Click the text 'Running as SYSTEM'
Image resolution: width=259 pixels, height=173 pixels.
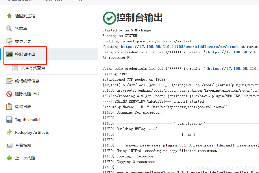point(120,35)
